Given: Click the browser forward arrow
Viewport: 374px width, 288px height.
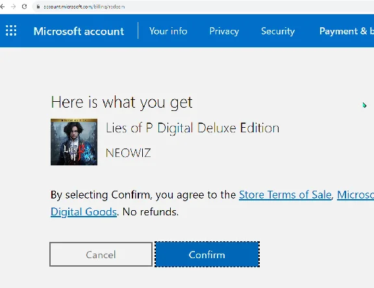Looking at the screenshot, I should coord(14,6).
